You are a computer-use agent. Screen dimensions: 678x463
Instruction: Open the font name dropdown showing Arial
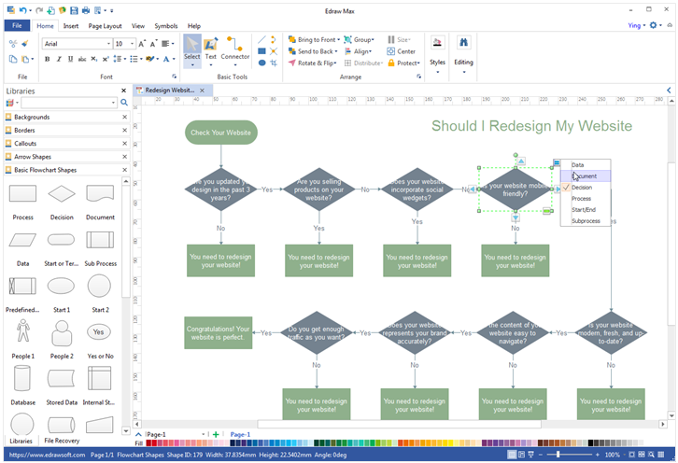77,43
